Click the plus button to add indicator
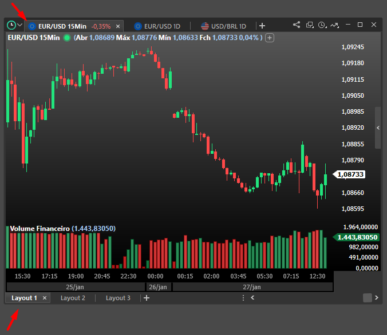 coord(270,38)
